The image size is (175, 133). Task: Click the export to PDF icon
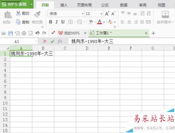(x=17, y=33)
